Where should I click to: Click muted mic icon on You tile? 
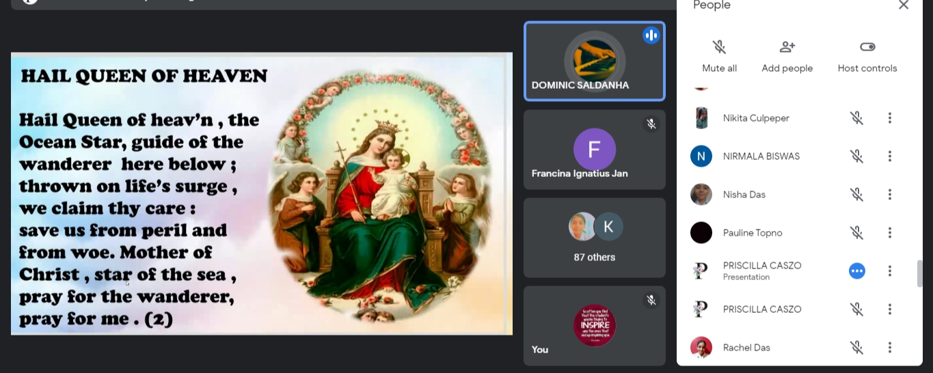click(651, 300)
